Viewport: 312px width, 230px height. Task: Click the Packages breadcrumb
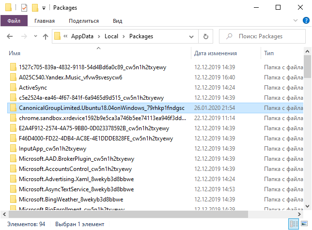tap(141, 36)
